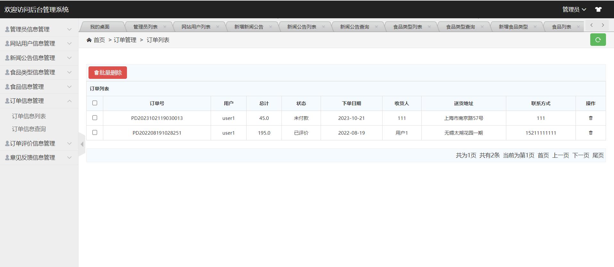This screenshot has width=614, height=267.
Task: Close the 食品类型查询 tab
Action: tap(482, 27)
